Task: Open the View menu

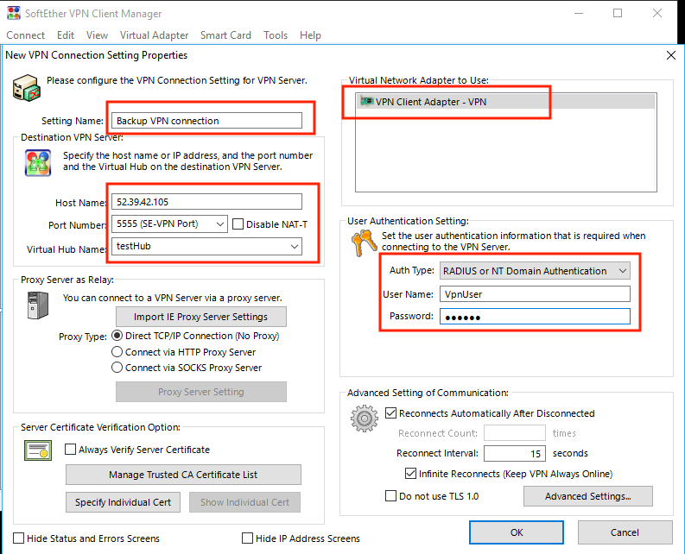Action: pyautogui.click(x=97, y=35)
